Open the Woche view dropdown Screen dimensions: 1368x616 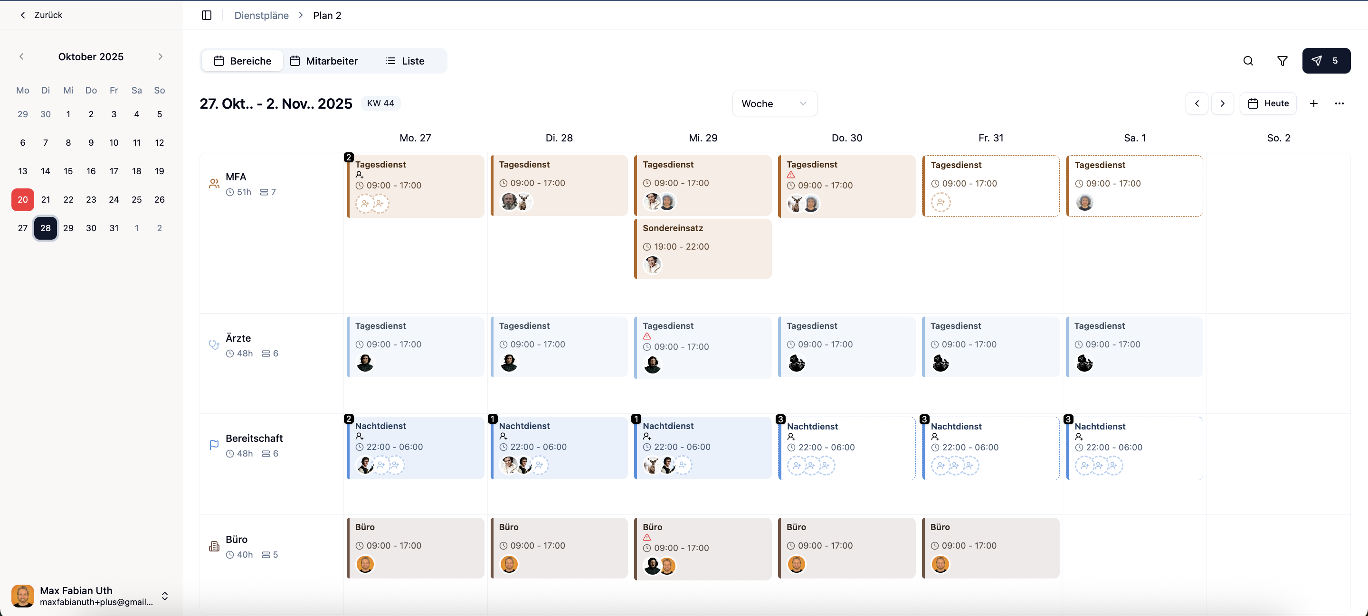point(774,103)
